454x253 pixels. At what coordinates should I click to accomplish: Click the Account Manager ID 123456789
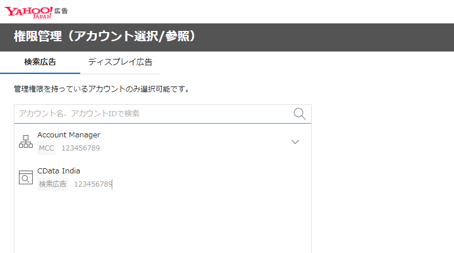(x=80, y=148)
